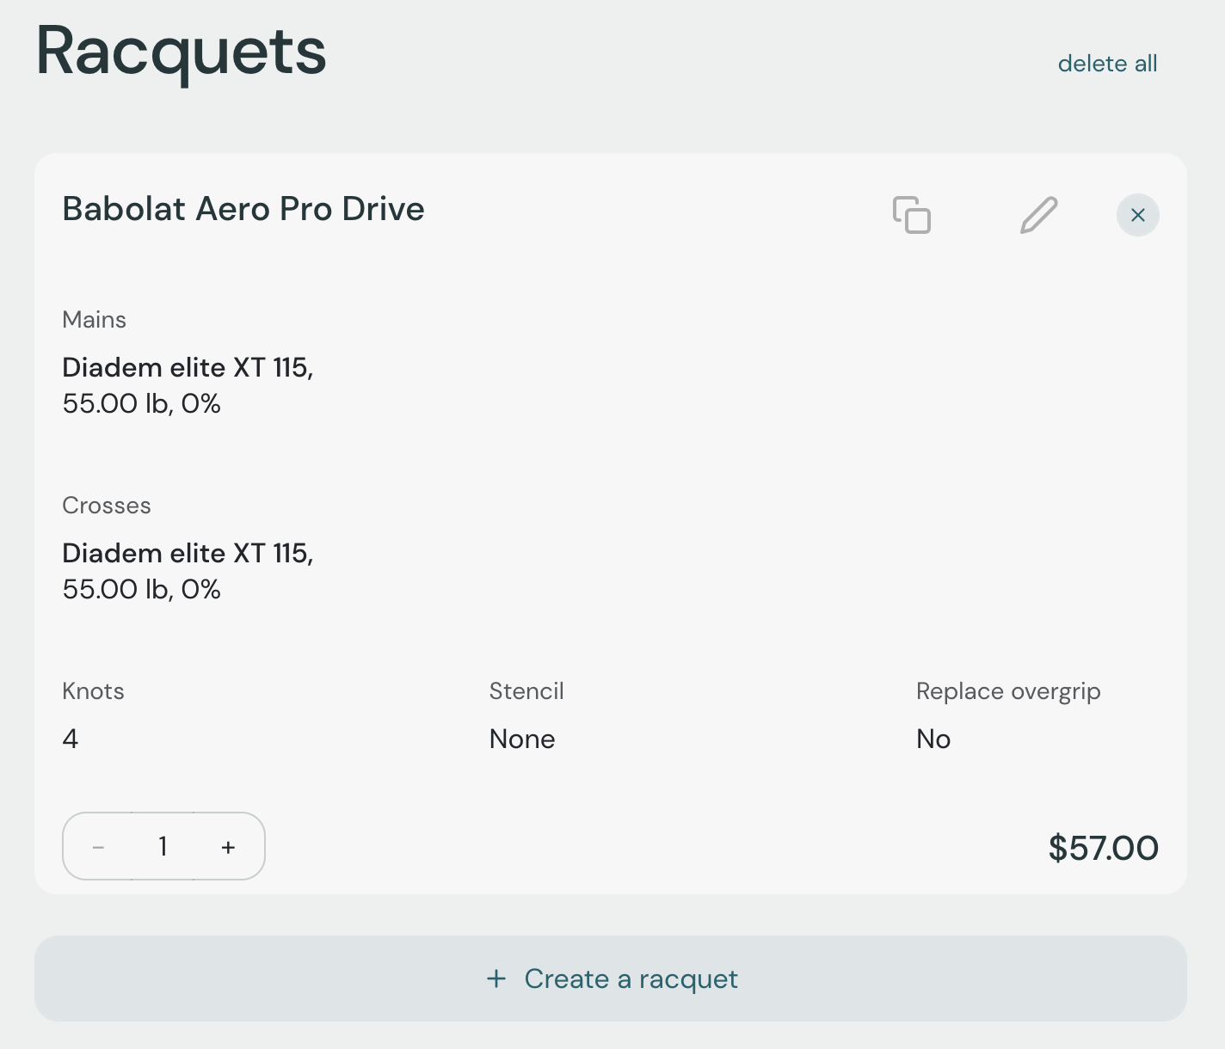The height and width of the screenshot is (1049, 1225).
Task: Click the "delete all" link
Action: 1107,64
